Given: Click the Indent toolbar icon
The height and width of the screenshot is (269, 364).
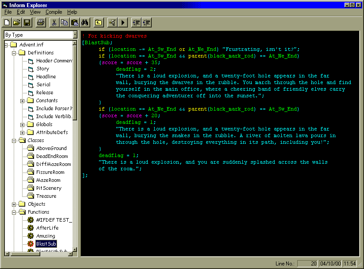Looking at the screenshot, I should point(136,23).
